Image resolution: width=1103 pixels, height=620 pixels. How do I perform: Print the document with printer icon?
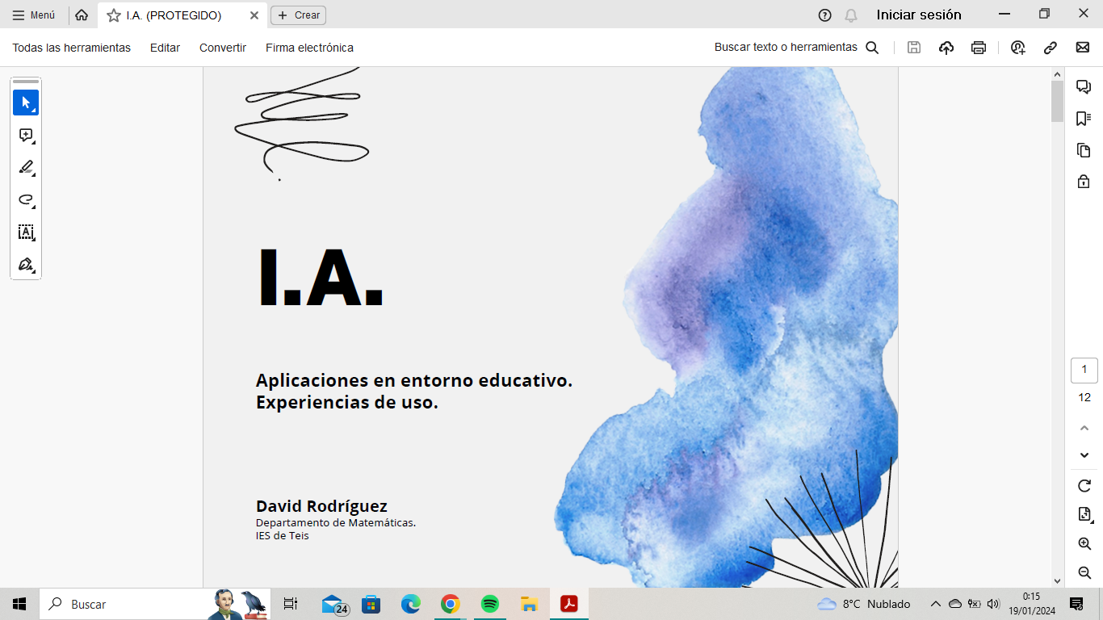tap(979, 48)
